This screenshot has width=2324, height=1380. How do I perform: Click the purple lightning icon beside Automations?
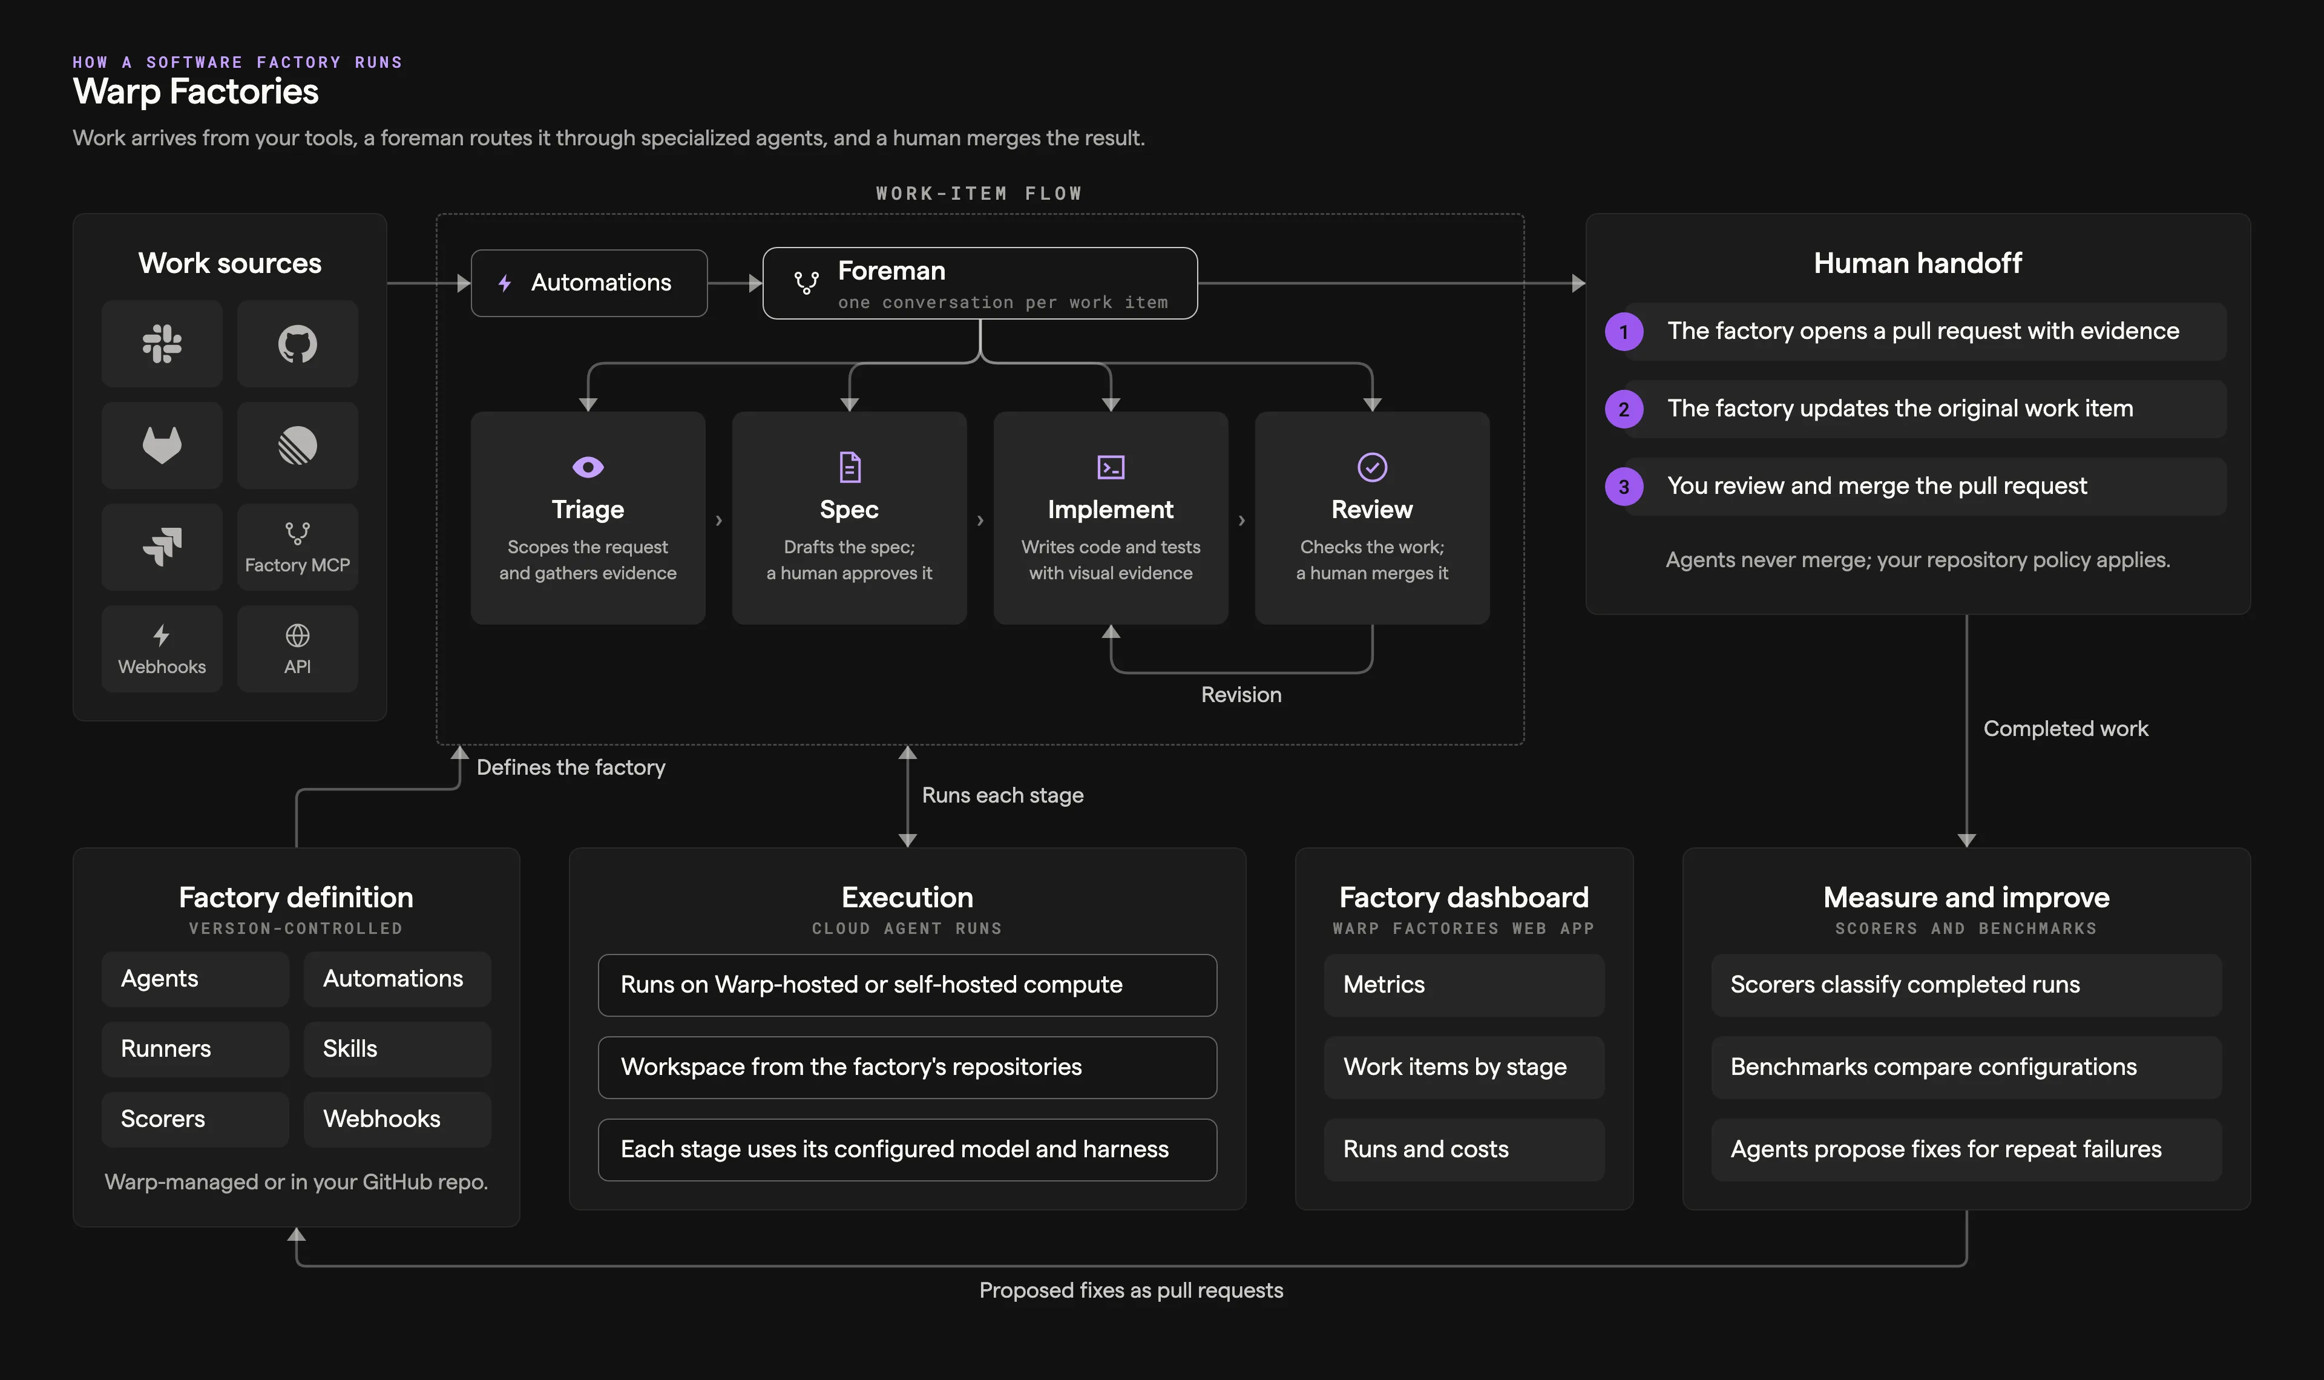coord(505,284)
